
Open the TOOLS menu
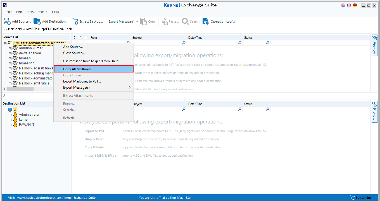(43, 12)
